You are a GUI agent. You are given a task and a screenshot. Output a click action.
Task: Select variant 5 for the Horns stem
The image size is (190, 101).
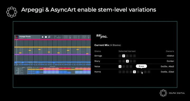(134, 72)
